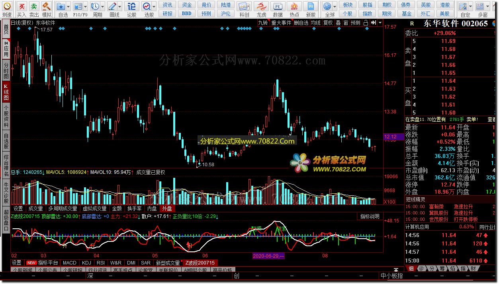
Task: Open the 卖出 sell order icon
Action: coord(34,6)
